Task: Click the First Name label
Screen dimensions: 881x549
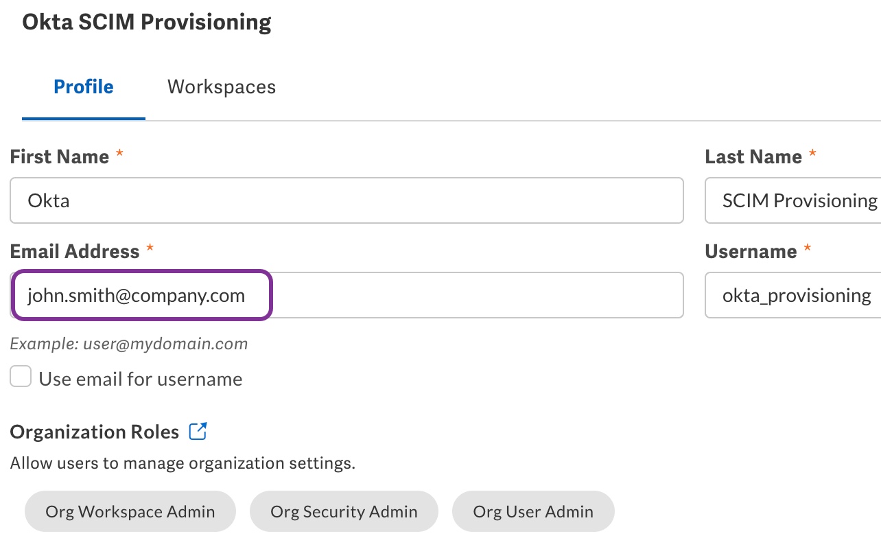Action: [60, 156]
